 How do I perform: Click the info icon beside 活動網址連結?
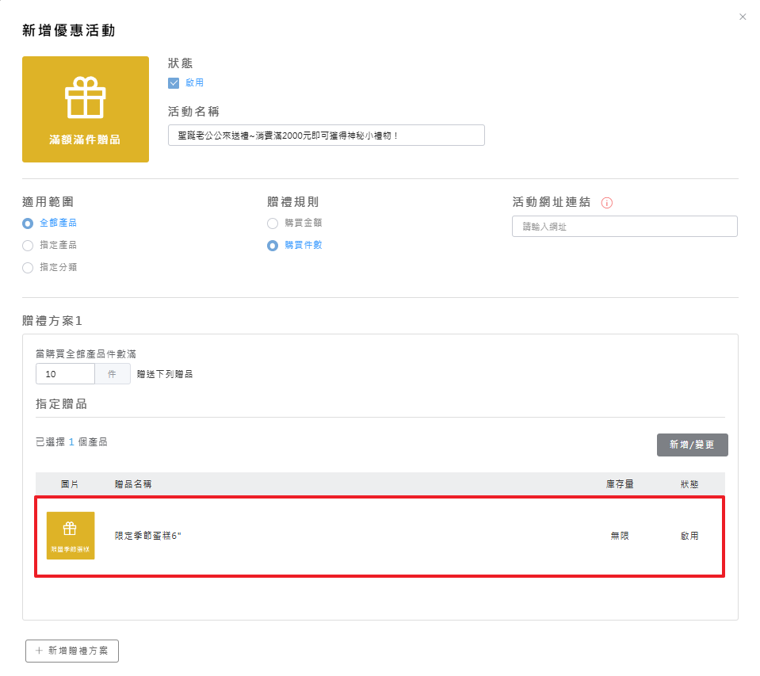(607, 203)
